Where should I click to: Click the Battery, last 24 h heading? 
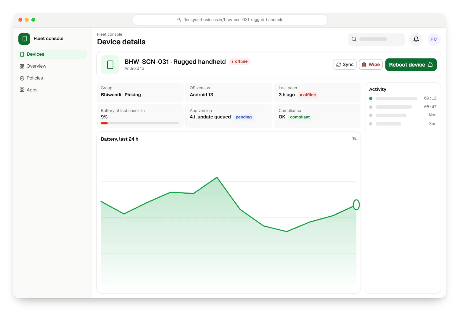(x=120, y=139)
